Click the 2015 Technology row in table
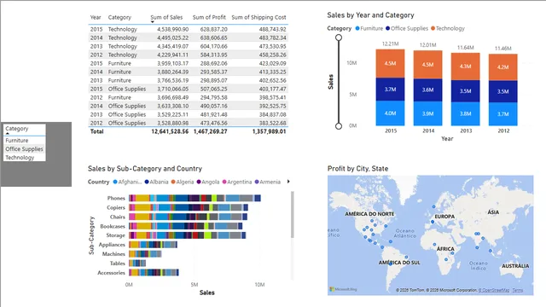The image size is (546, 307). [x=188, y=29]
